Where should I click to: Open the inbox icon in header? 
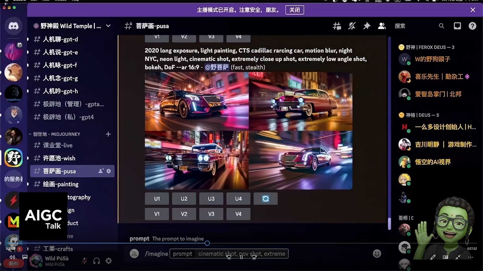tap(457, 26)
